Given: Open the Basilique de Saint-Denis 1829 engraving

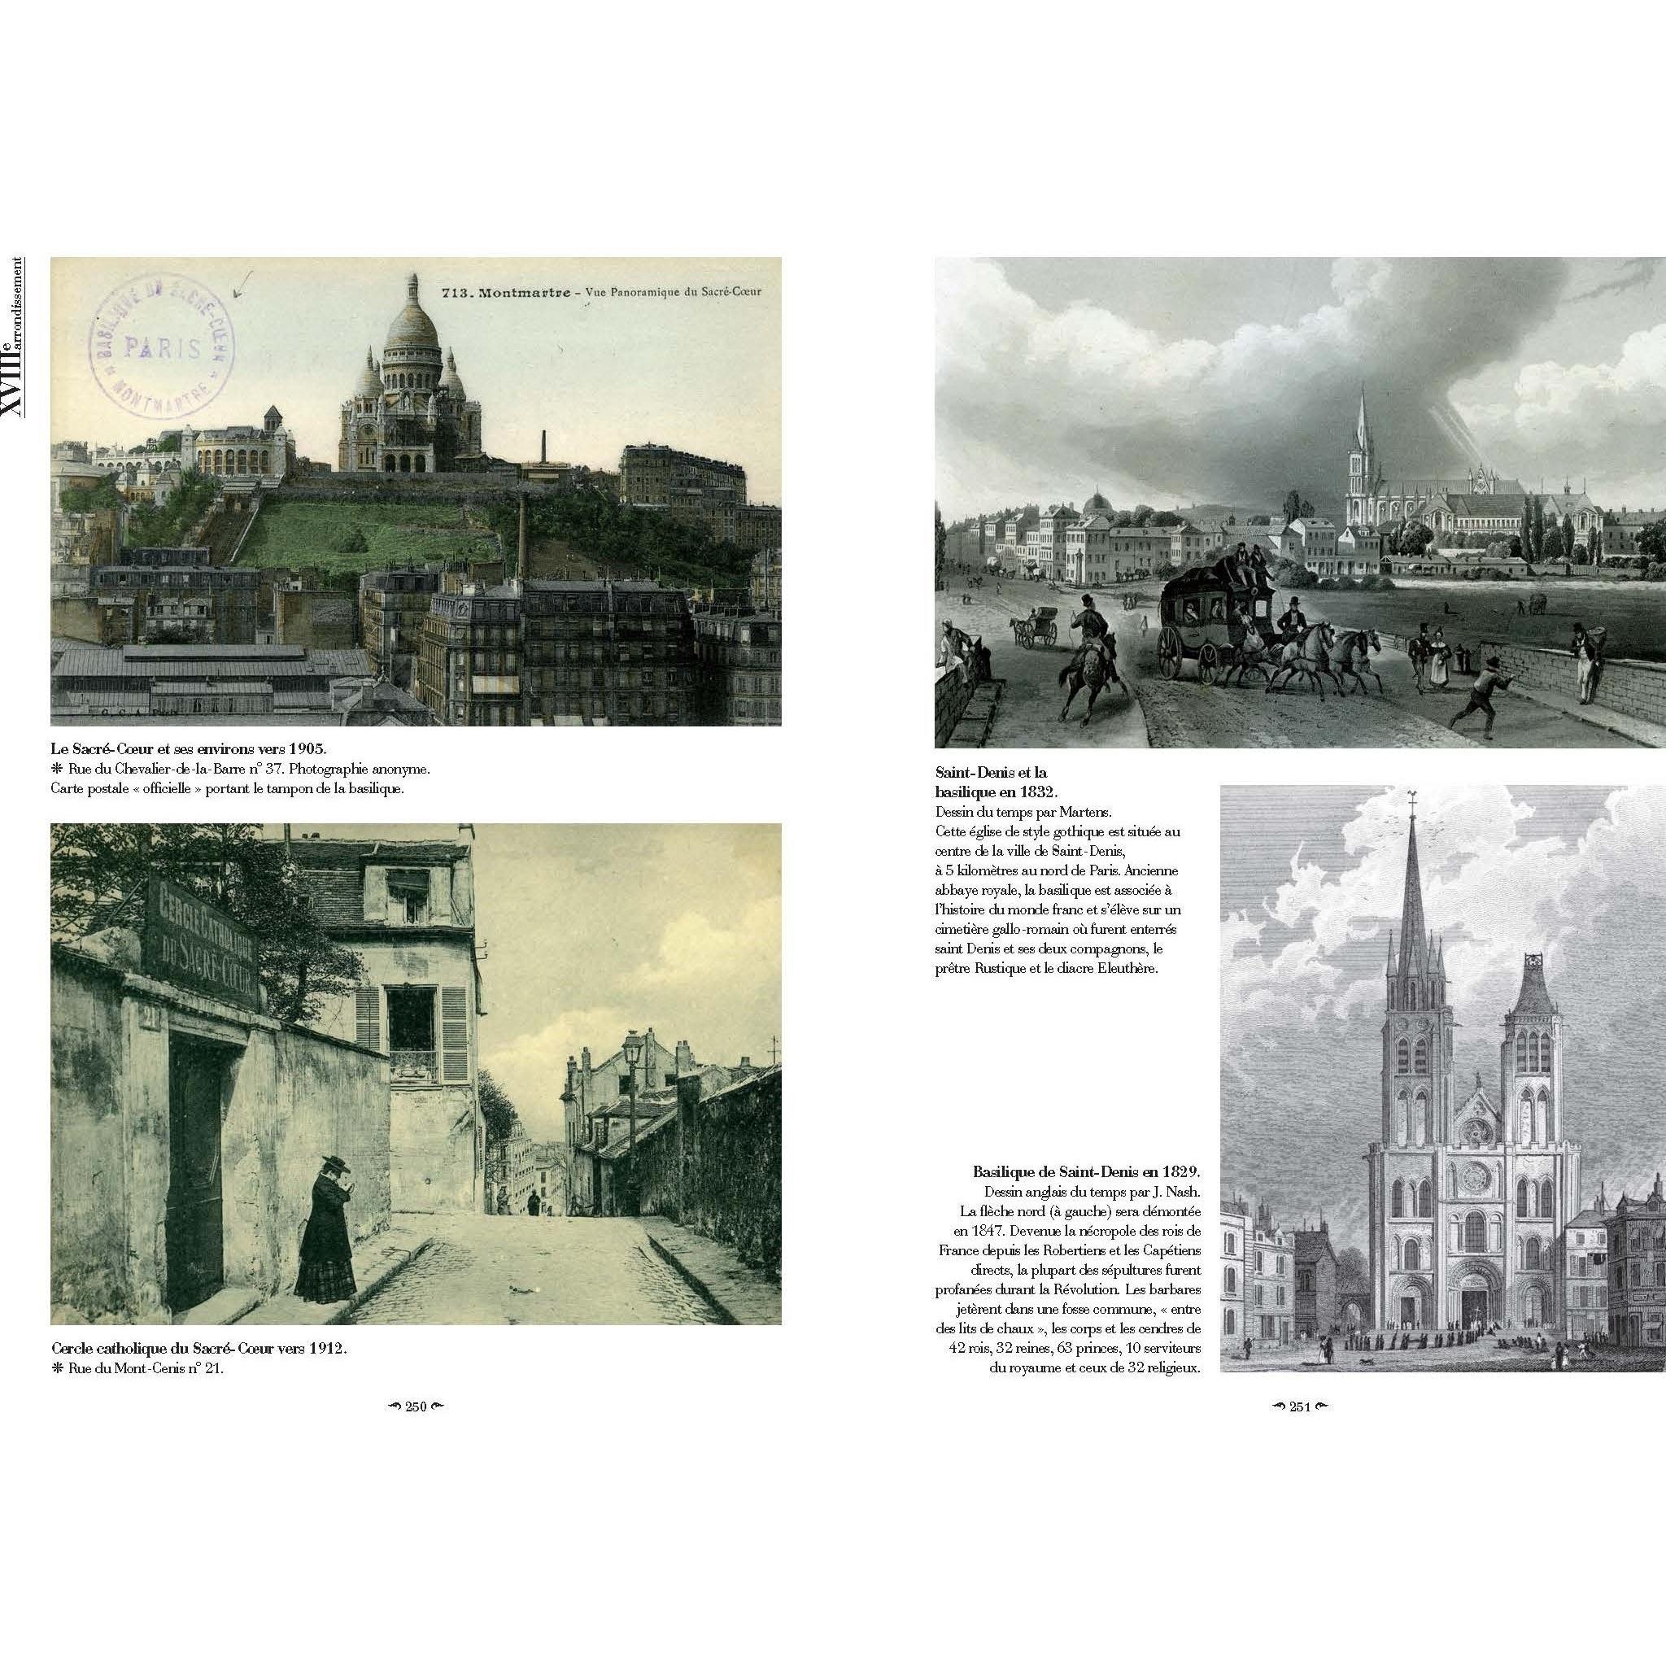Looking at the screenshot, I should (x=1442, y=1078).
